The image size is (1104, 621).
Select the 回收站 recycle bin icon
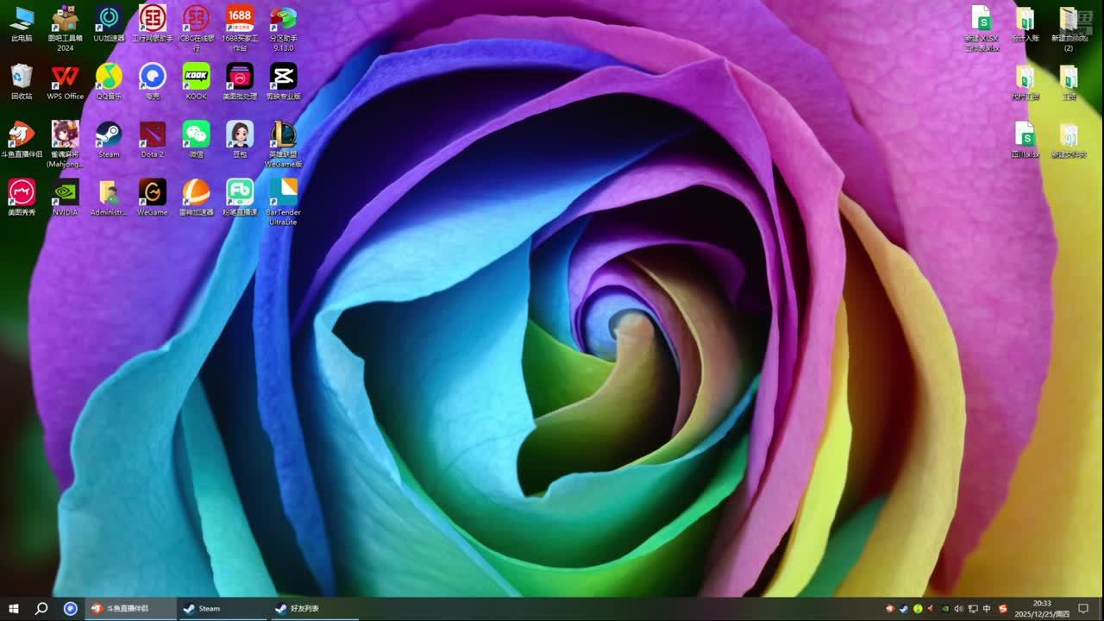[x=22, y=78]
